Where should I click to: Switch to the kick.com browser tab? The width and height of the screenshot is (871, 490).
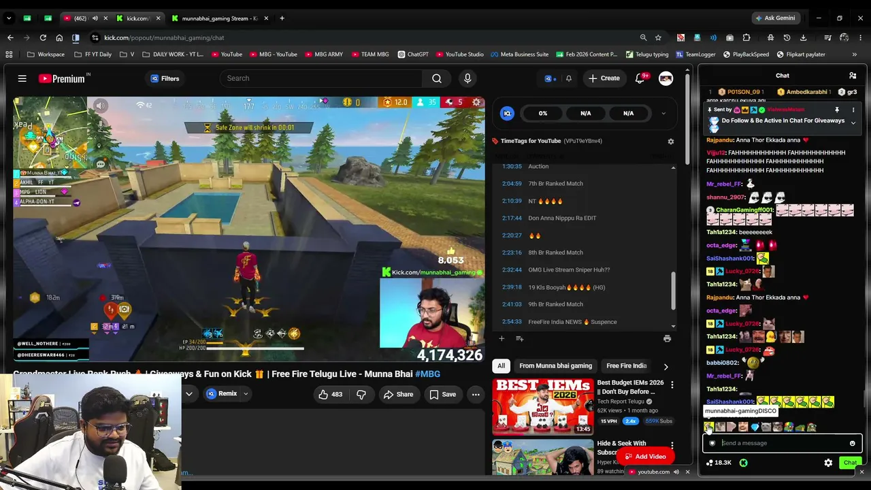(x=138, y=18)
